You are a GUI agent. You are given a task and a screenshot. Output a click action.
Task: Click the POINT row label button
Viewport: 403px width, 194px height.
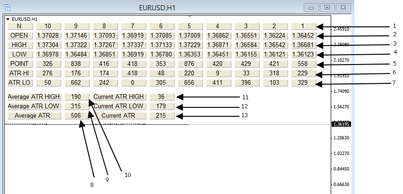(x=21, y=64)
